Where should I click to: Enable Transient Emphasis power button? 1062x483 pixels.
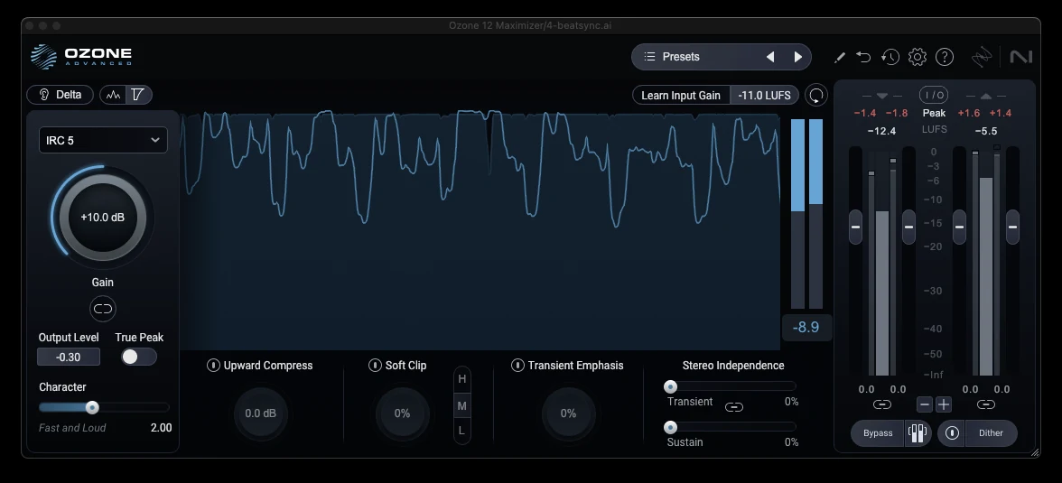click(x=517, y=365)
